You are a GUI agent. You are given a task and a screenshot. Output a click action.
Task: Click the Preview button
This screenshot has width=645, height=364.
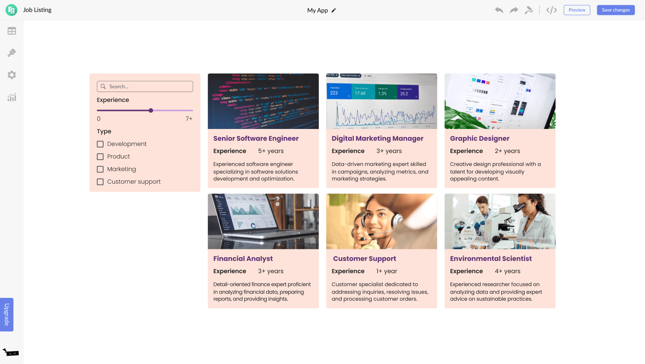(577, 10)
